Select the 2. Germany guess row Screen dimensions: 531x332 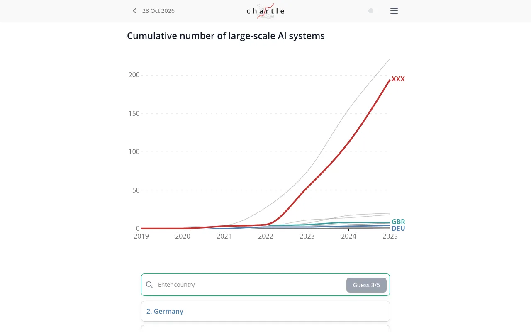(x=265, y=311)
